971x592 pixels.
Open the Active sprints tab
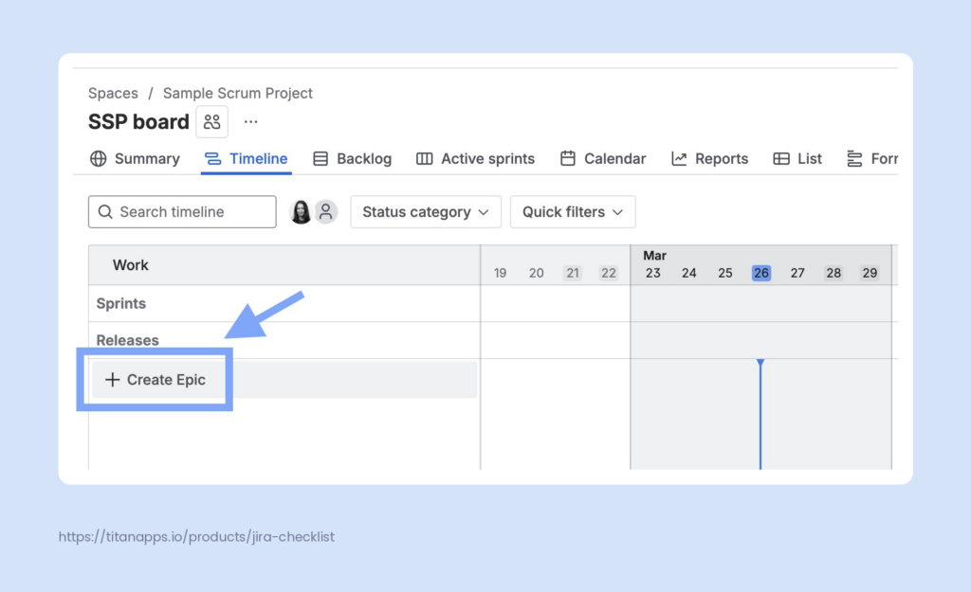point(475,159)
